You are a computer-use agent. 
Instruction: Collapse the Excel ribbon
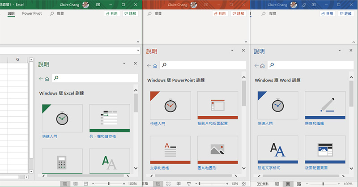pos(138,42)
